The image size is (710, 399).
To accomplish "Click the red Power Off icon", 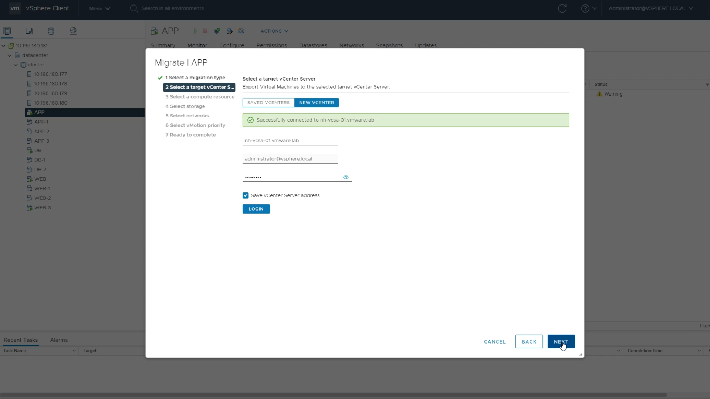I will point(205,31).
